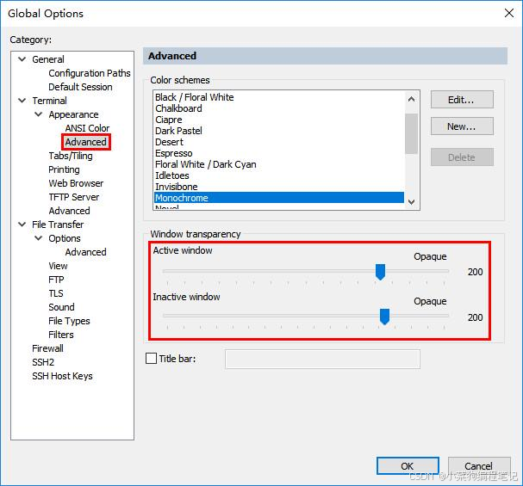The width and height of the screenshot is (523, 486).
Task: Open TFTP Server settings
Action: [x=74, y=197]
